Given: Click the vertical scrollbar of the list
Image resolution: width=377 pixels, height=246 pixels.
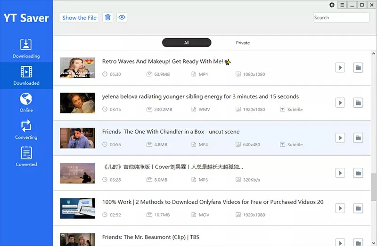Looking at the screenshot, I should (374, 188).
